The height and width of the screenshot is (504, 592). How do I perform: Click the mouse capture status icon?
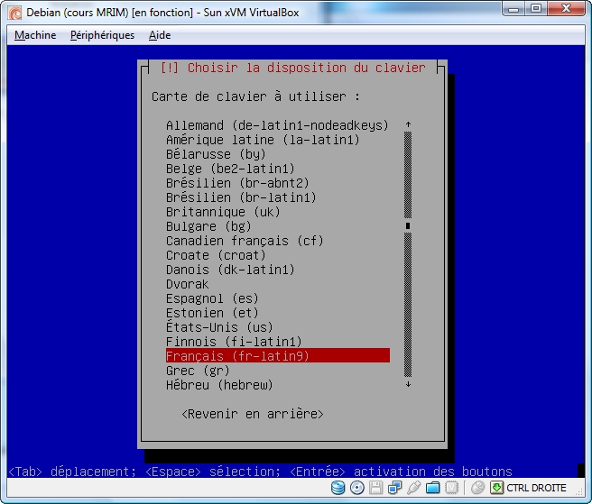(x=478, y=488)
